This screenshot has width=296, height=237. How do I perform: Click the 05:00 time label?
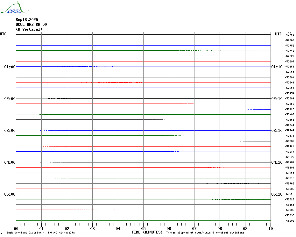pyautogui.click(x=10, y=194)
